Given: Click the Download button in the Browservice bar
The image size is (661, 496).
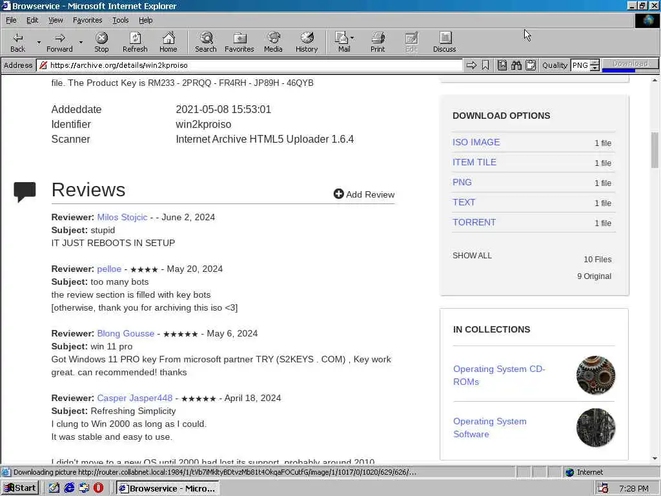Looking at the screenshot, I should point(630,63).
